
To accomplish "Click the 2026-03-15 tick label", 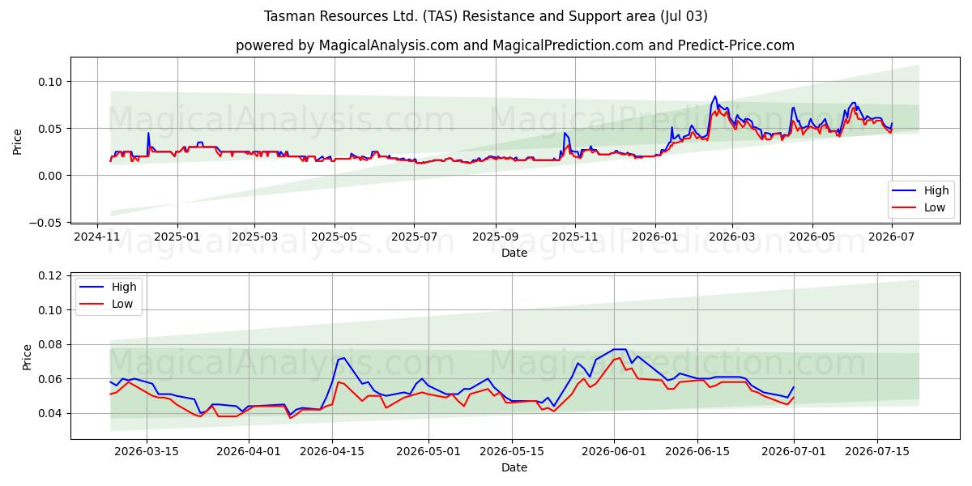I will (147, 452).
